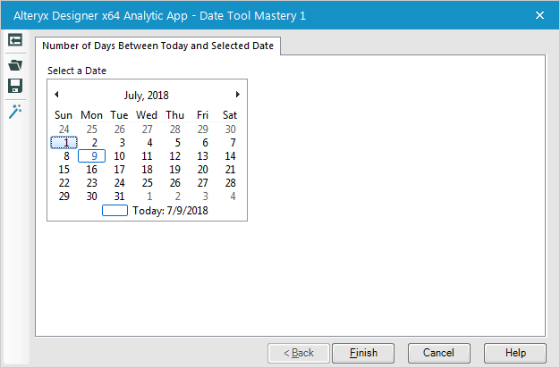The image size is (560, 368).
Task: Go to next month with right arrow
Action: (x=237, y=94)
